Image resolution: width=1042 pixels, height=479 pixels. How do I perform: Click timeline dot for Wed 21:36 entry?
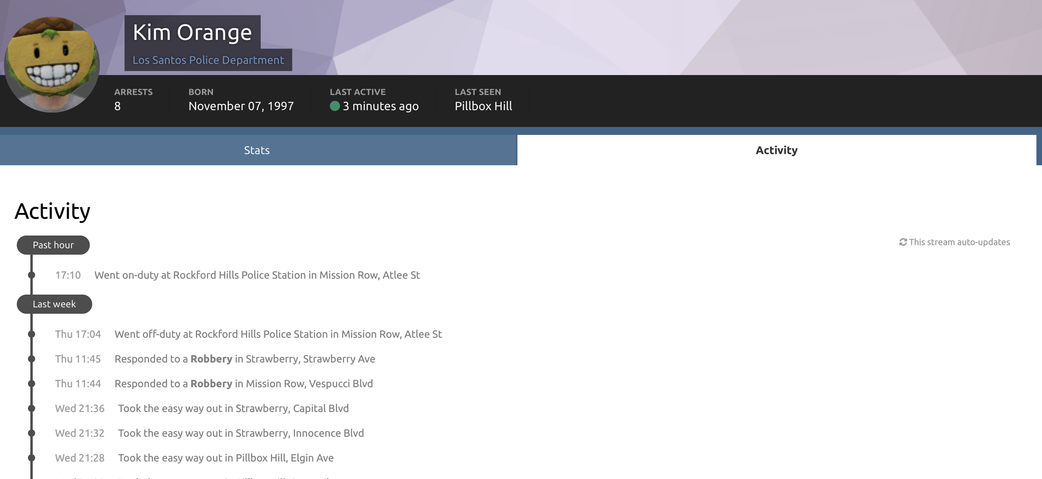point(32,408)
